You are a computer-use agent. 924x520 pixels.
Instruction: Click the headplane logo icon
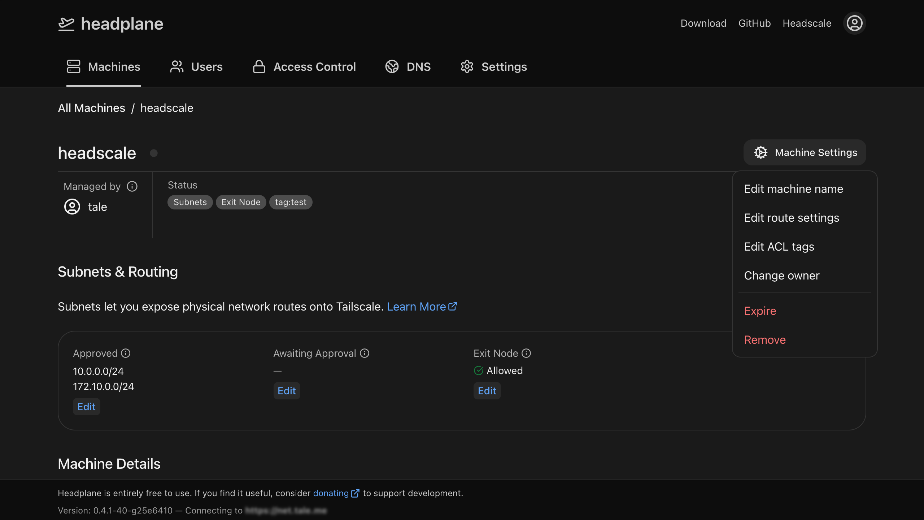click(66, 24)
